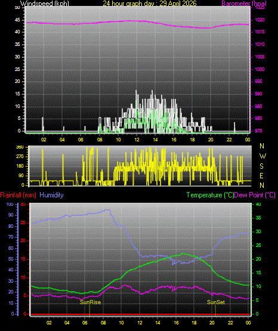This screenshot has width=278, height=331.
Task: Click the 24 hour graph day title
Action: click(x=150, y=4)
